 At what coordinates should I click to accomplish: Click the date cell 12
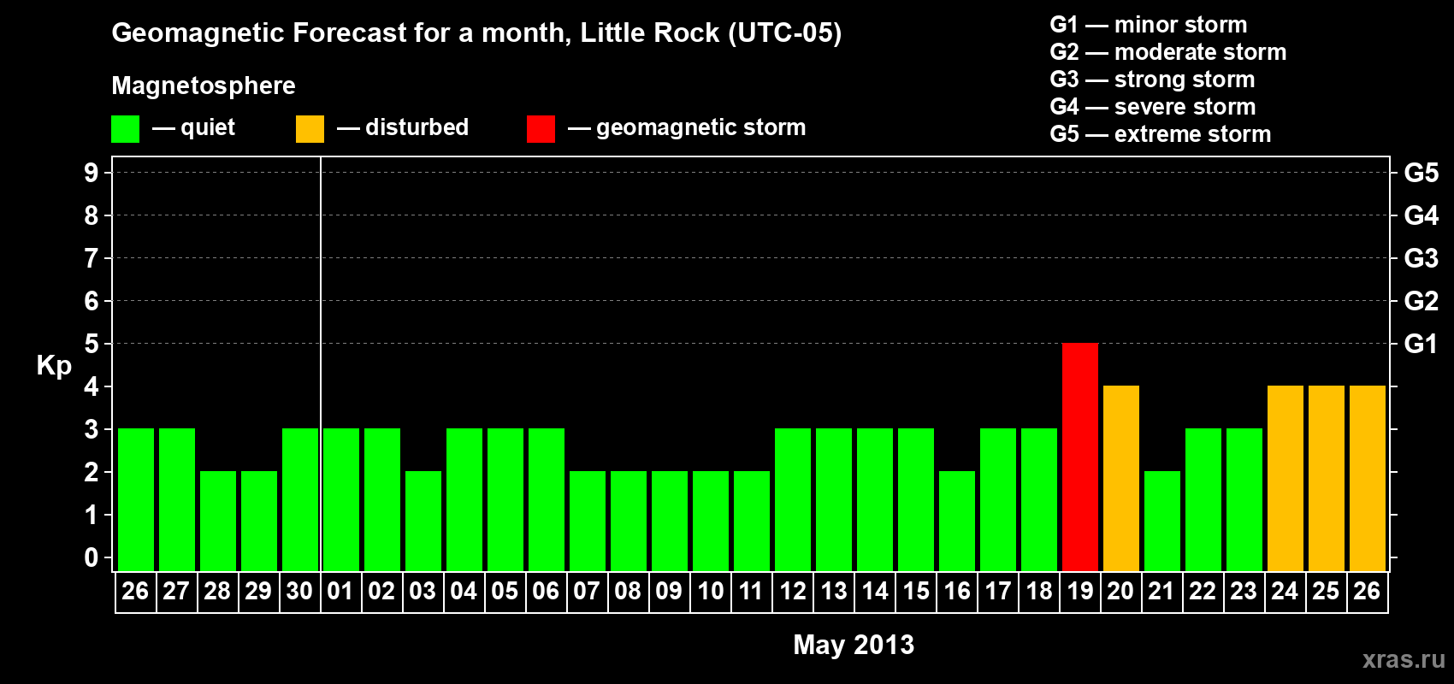pos(793,592)
